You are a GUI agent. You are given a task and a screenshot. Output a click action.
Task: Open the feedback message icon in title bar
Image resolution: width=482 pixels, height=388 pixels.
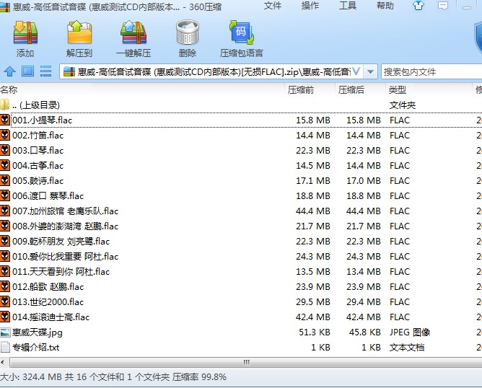[x=442, y=5]
